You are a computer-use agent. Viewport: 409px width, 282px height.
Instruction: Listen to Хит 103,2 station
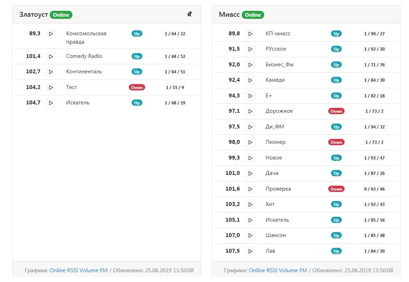[250, 205]
